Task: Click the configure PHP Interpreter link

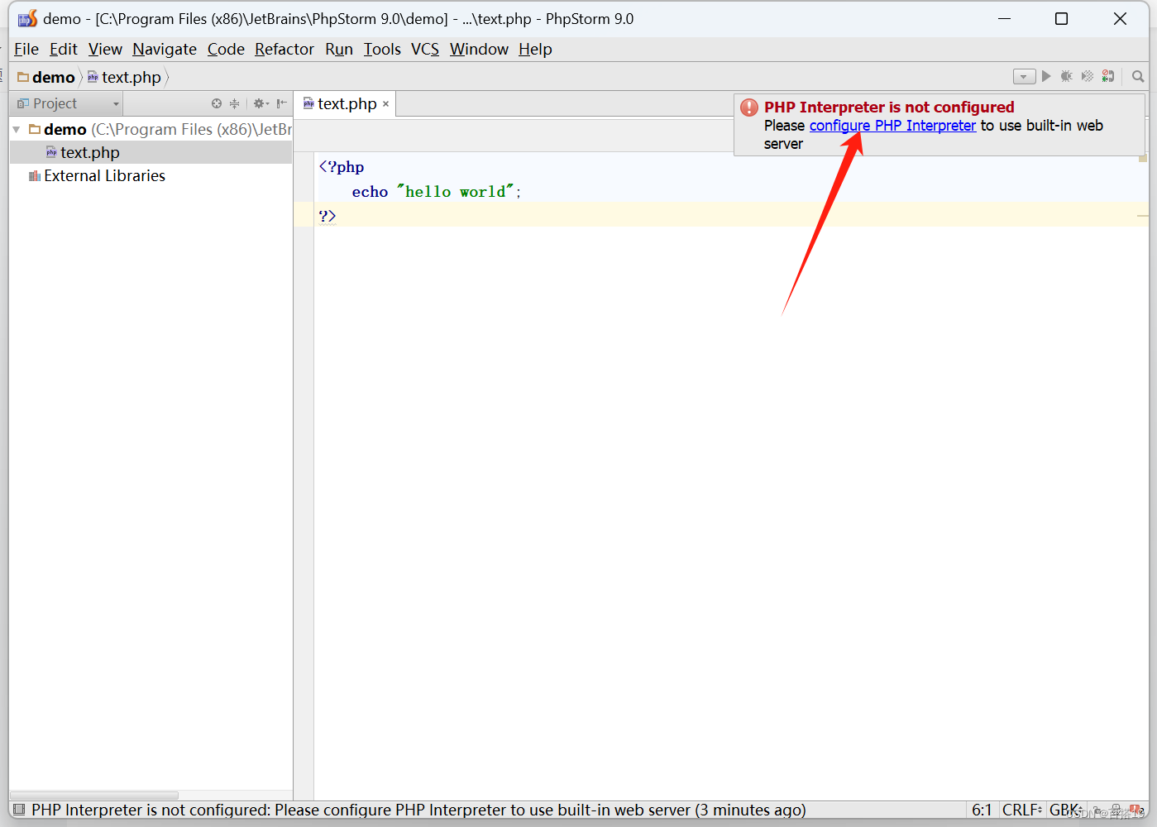Action: 892,125
